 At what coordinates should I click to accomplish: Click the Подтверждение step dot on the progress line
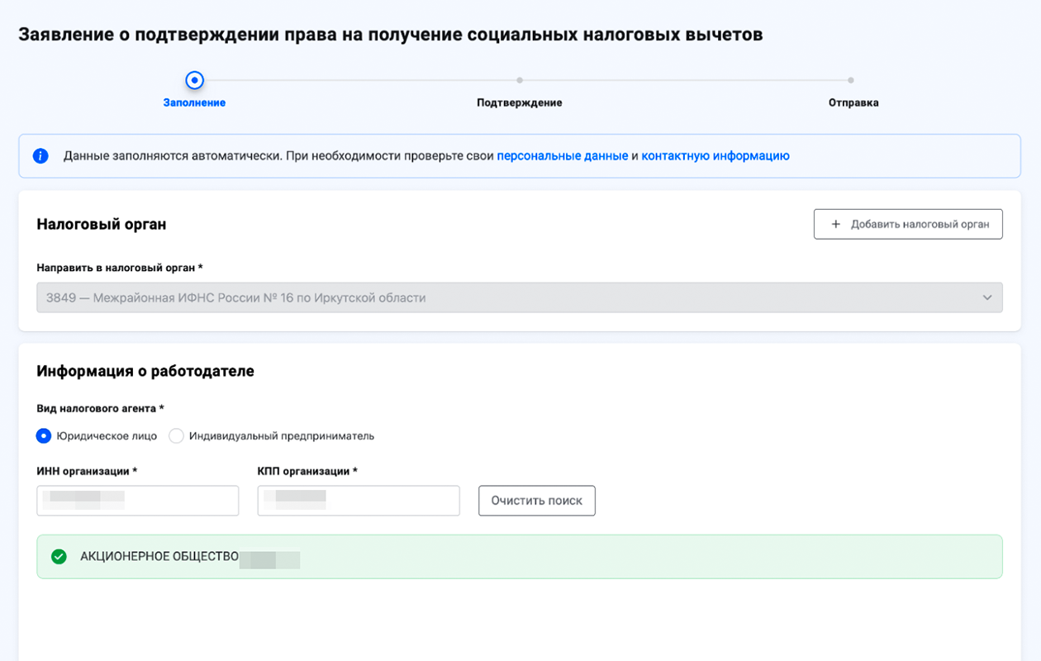tap(520, 80)
